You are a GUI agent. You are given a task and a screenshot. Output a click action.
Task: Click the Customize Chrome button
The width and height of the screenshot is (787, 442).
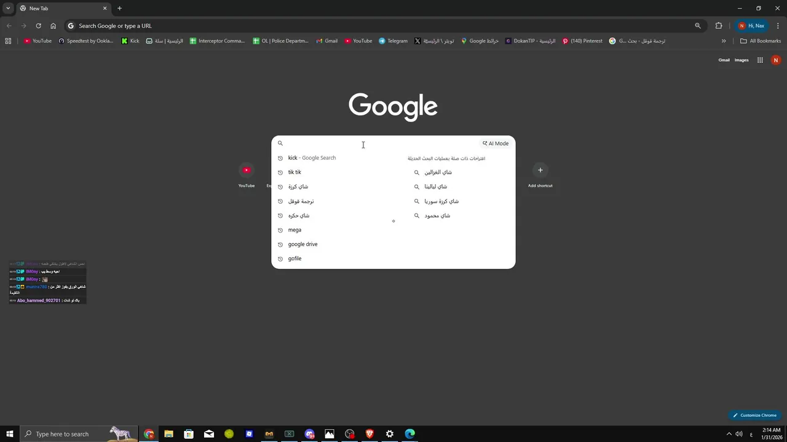[x=754, y=415]
